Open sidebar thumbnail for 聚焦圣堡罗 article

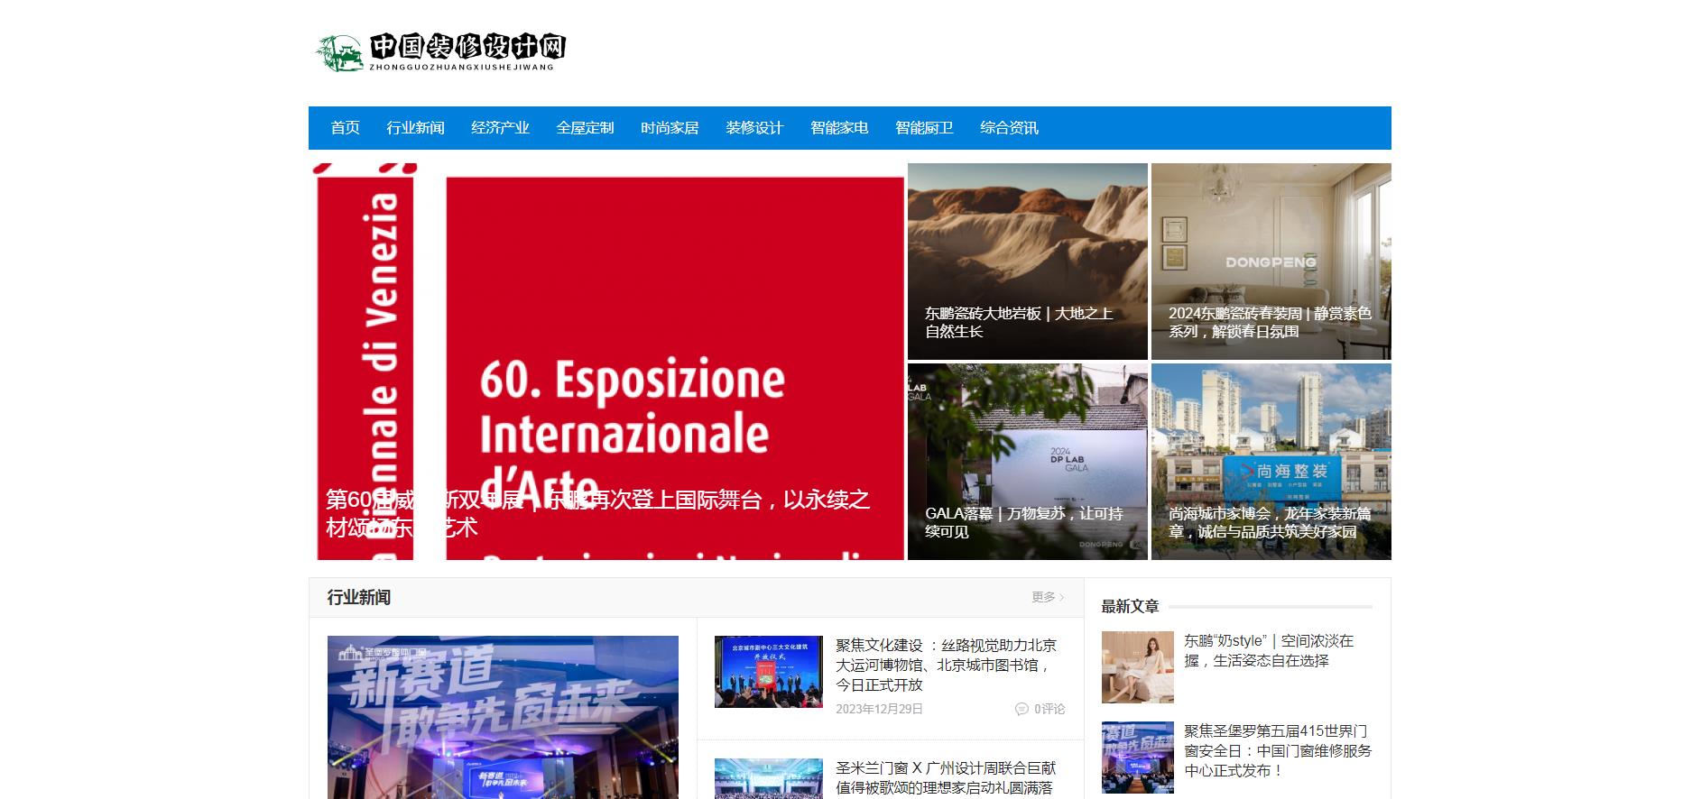click(x=1138, y=758)
